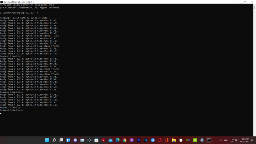Open Telegram from the taskbar
The width and height of the screenshot is (256, 144).
(x=153, y=140)
